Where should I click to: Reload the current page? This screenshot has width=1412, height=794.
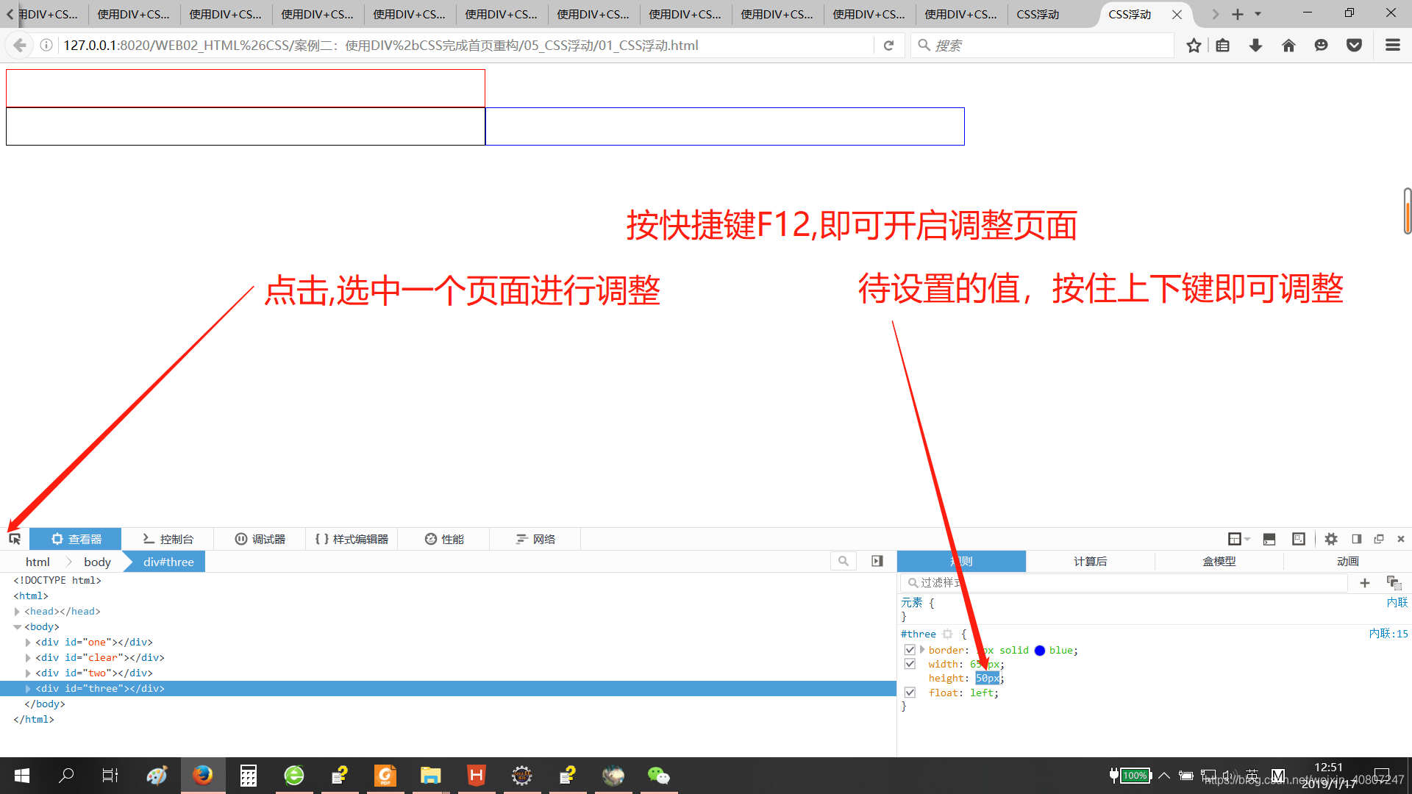click(x=888, y=46)
